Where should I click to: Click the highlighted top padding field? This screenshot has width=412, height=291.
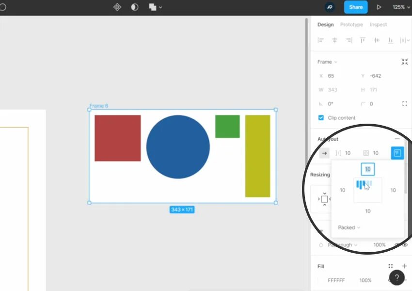tap(367, 169)
